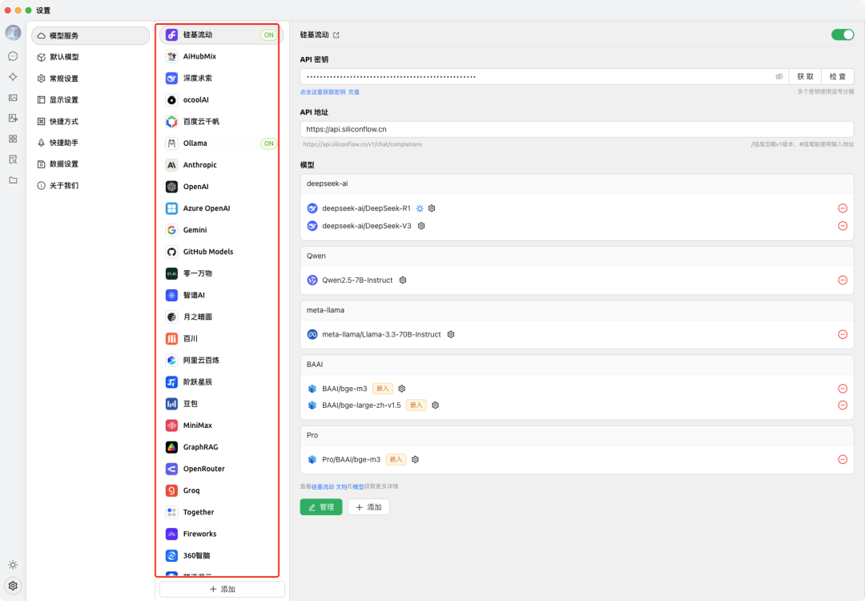Open settings gear for Pro/BAAI/bge-m3

tap(416, 459)
